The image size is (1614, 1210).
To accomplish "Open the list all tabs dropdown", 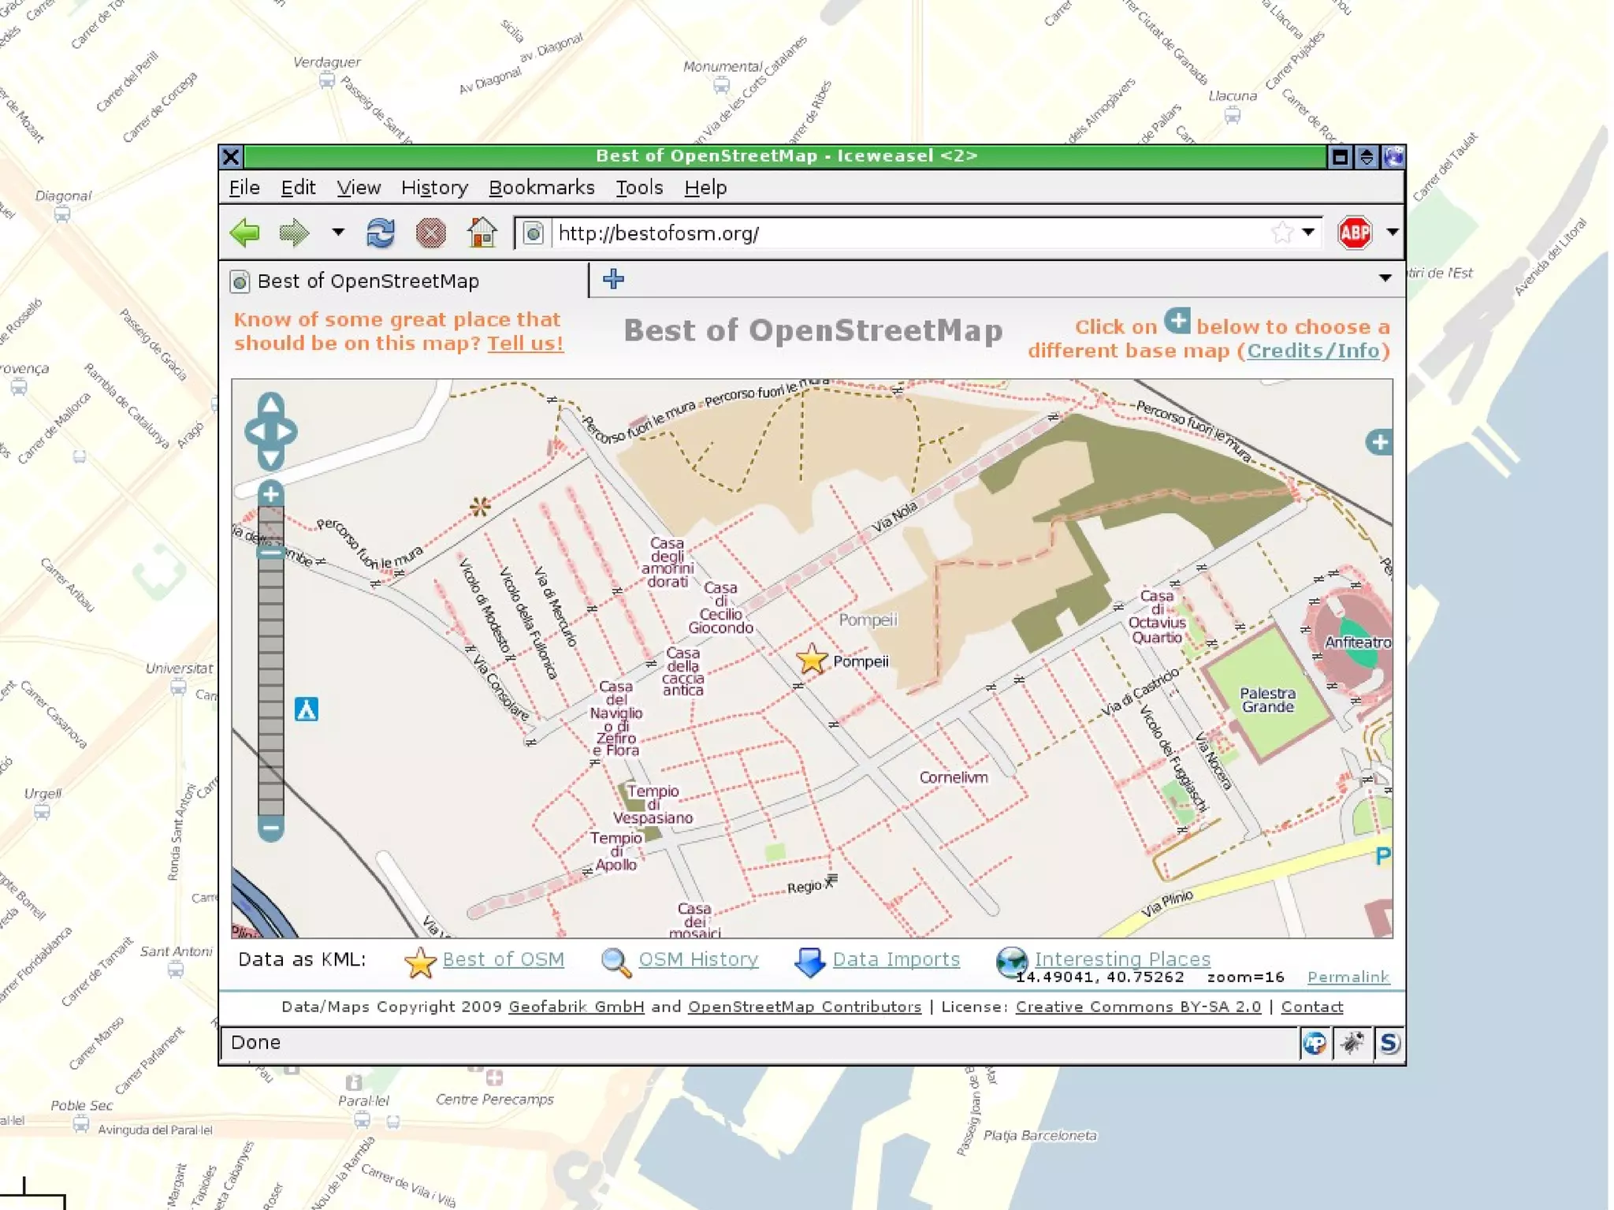I will coord(1385,278).
